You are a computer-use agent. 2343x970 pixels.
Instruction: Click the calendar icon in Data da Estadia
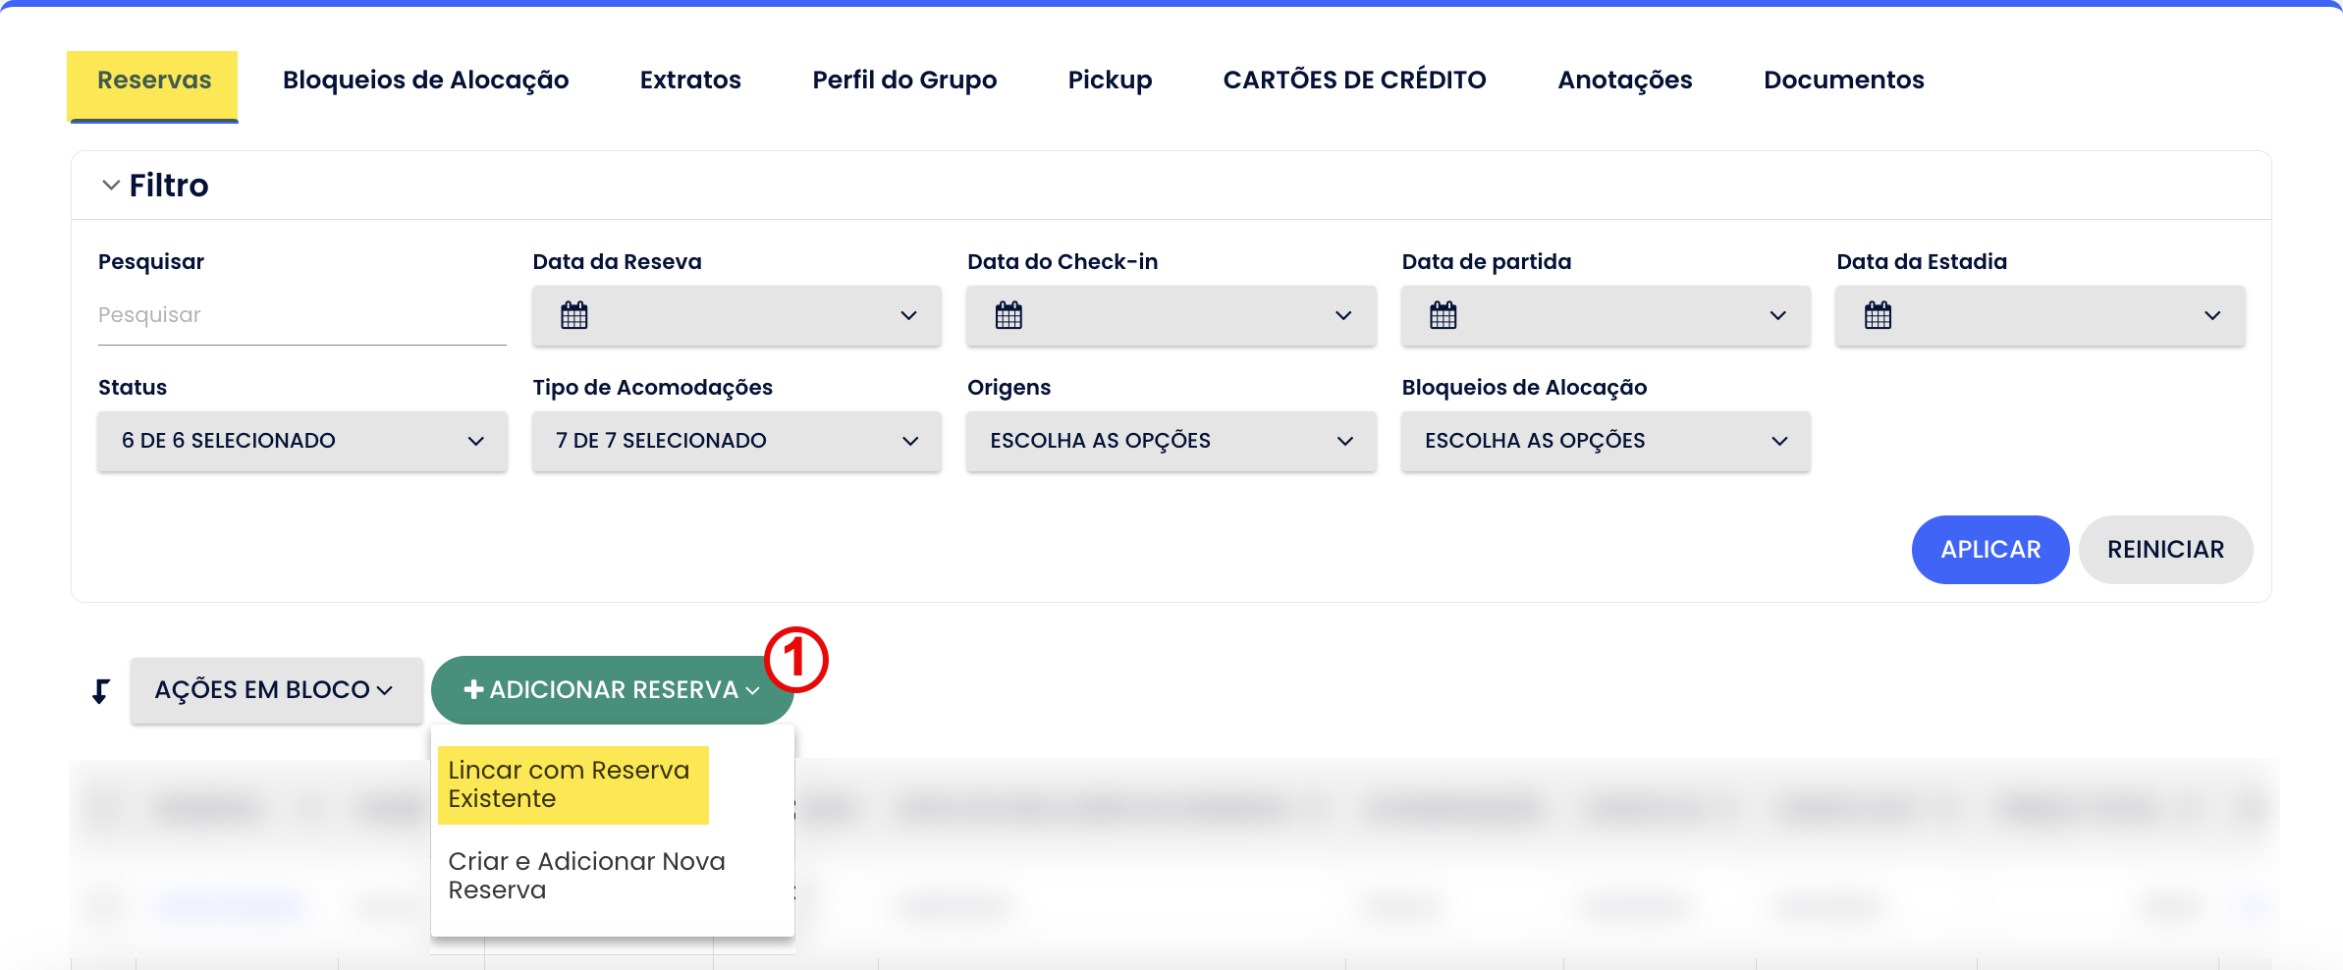[x=1878, y=315]
